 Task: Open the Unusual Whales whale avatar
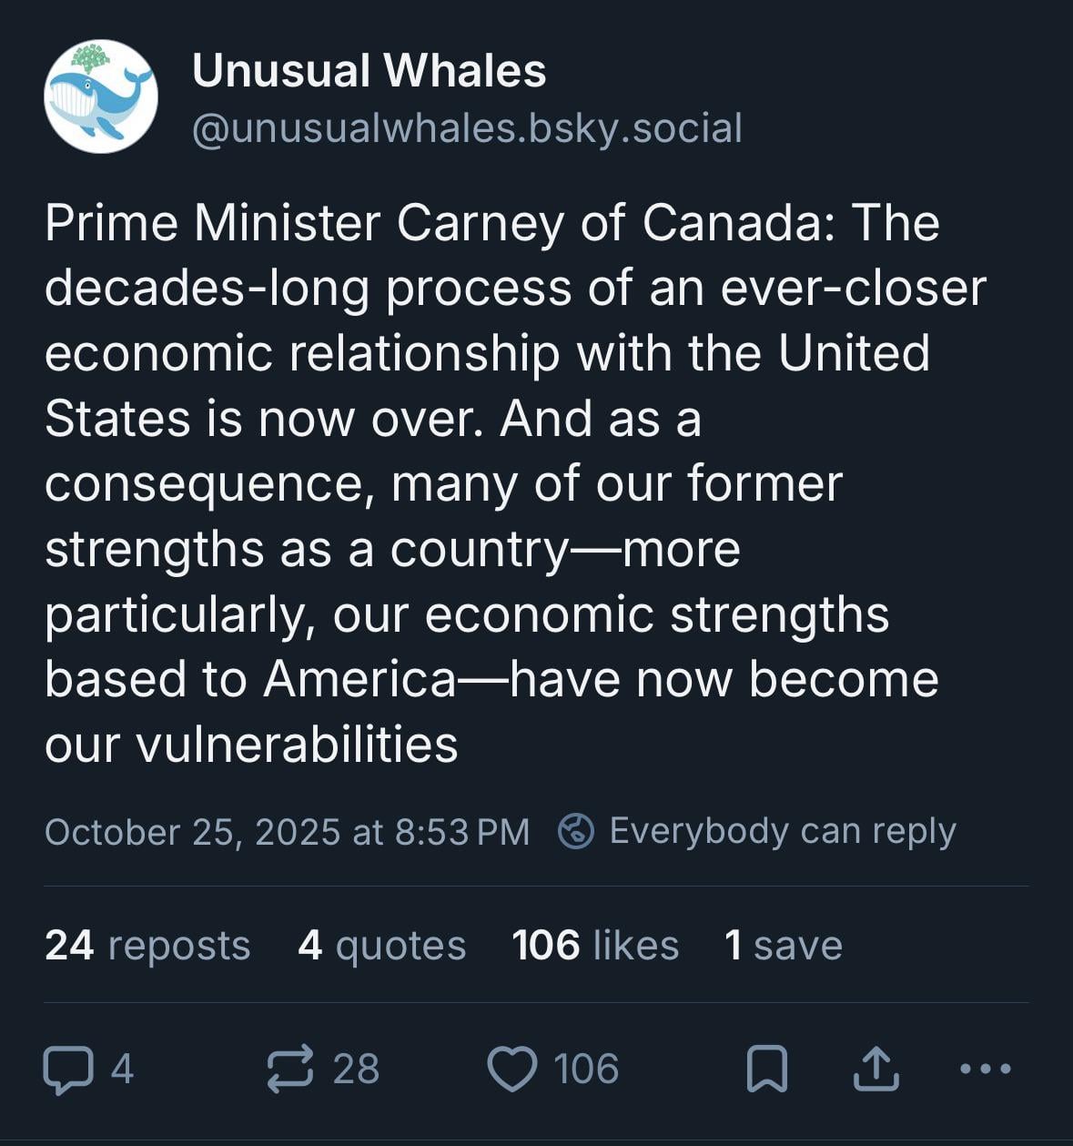(100, 96)
